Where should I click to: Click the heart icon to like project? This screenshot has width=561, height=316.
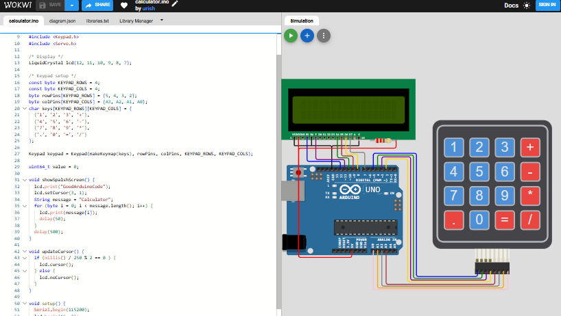[124, 5]
